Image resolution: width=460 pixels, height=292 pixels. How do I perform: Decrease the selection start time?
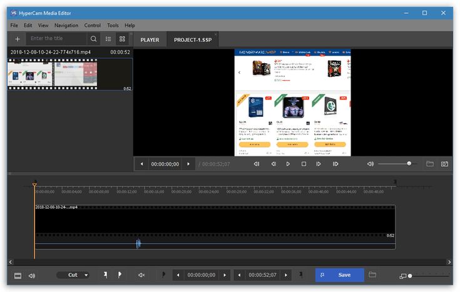pyautogui.click(x=178, y=275)
